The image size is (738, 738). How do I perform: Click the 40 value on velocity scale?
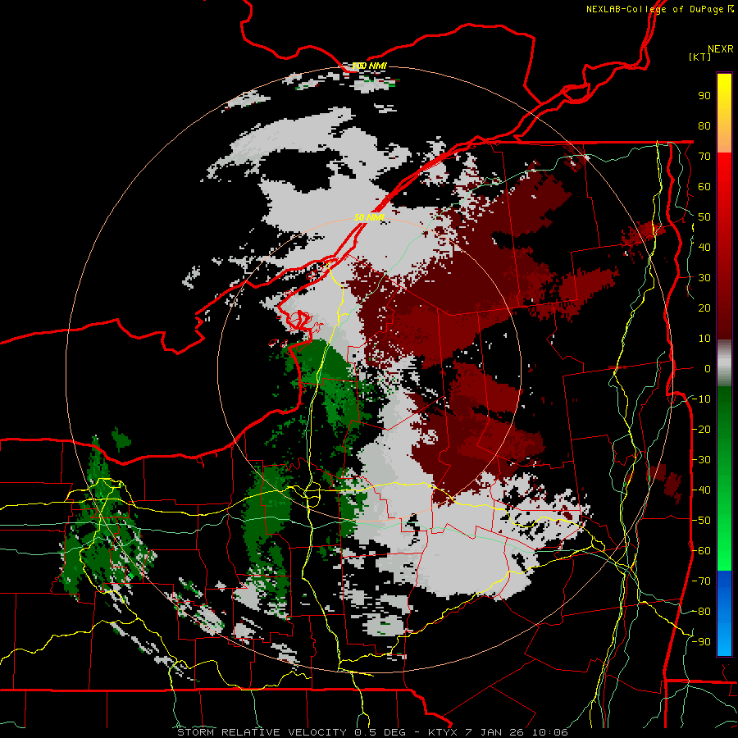(704, 248)
